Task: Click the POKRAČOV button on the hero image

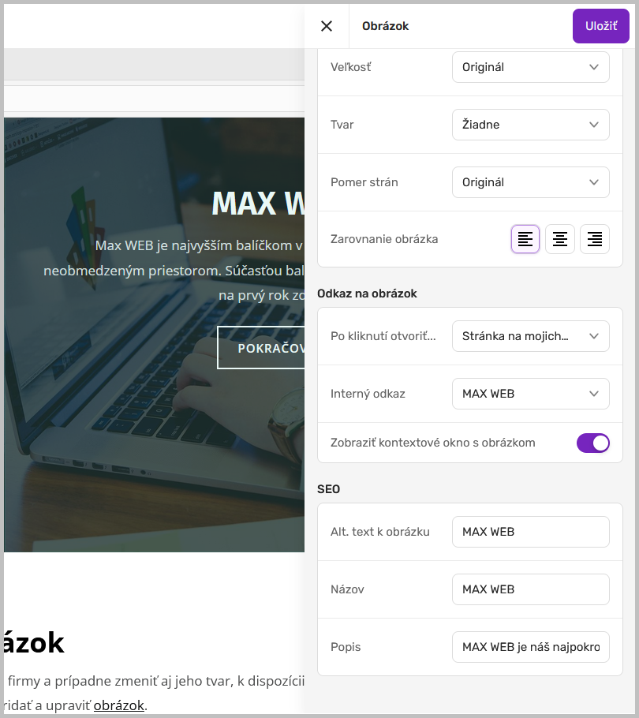Action: (261, 347)
